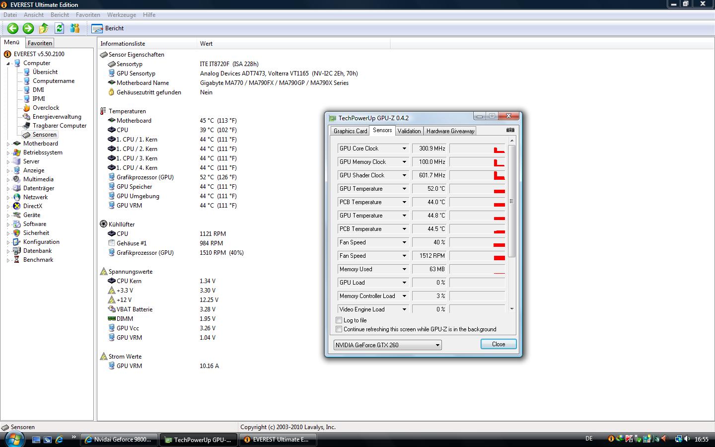Select Tragbarer Computer tree item
715x447 pixels.
point(59,126)
